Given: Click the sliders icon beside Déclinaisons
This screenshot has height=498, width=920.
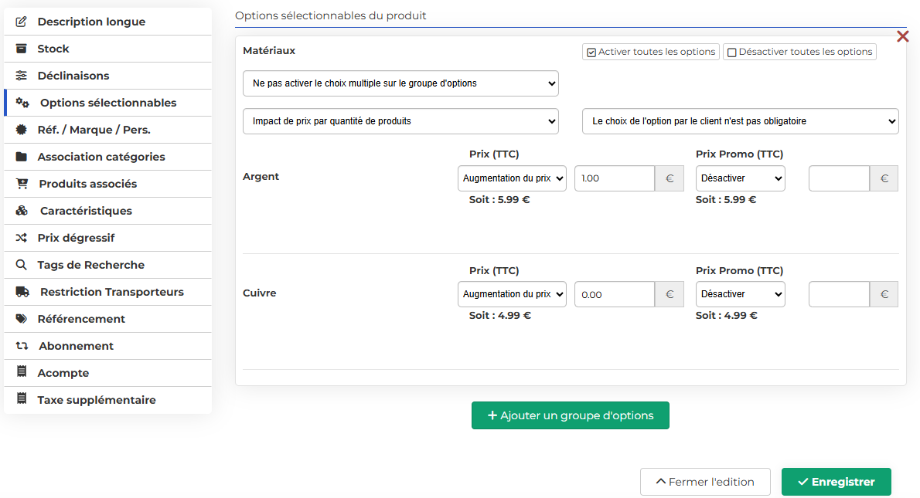Looking at the screenshot, I should [x=21, y=76].
